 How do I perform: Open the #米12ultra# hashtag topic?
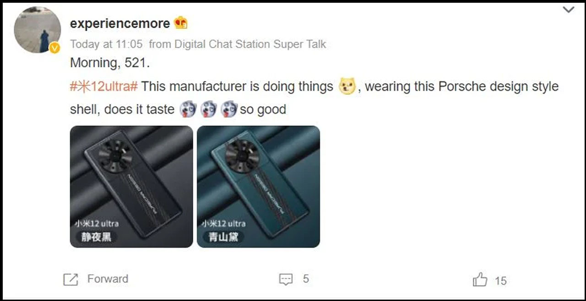pos(104,86)
